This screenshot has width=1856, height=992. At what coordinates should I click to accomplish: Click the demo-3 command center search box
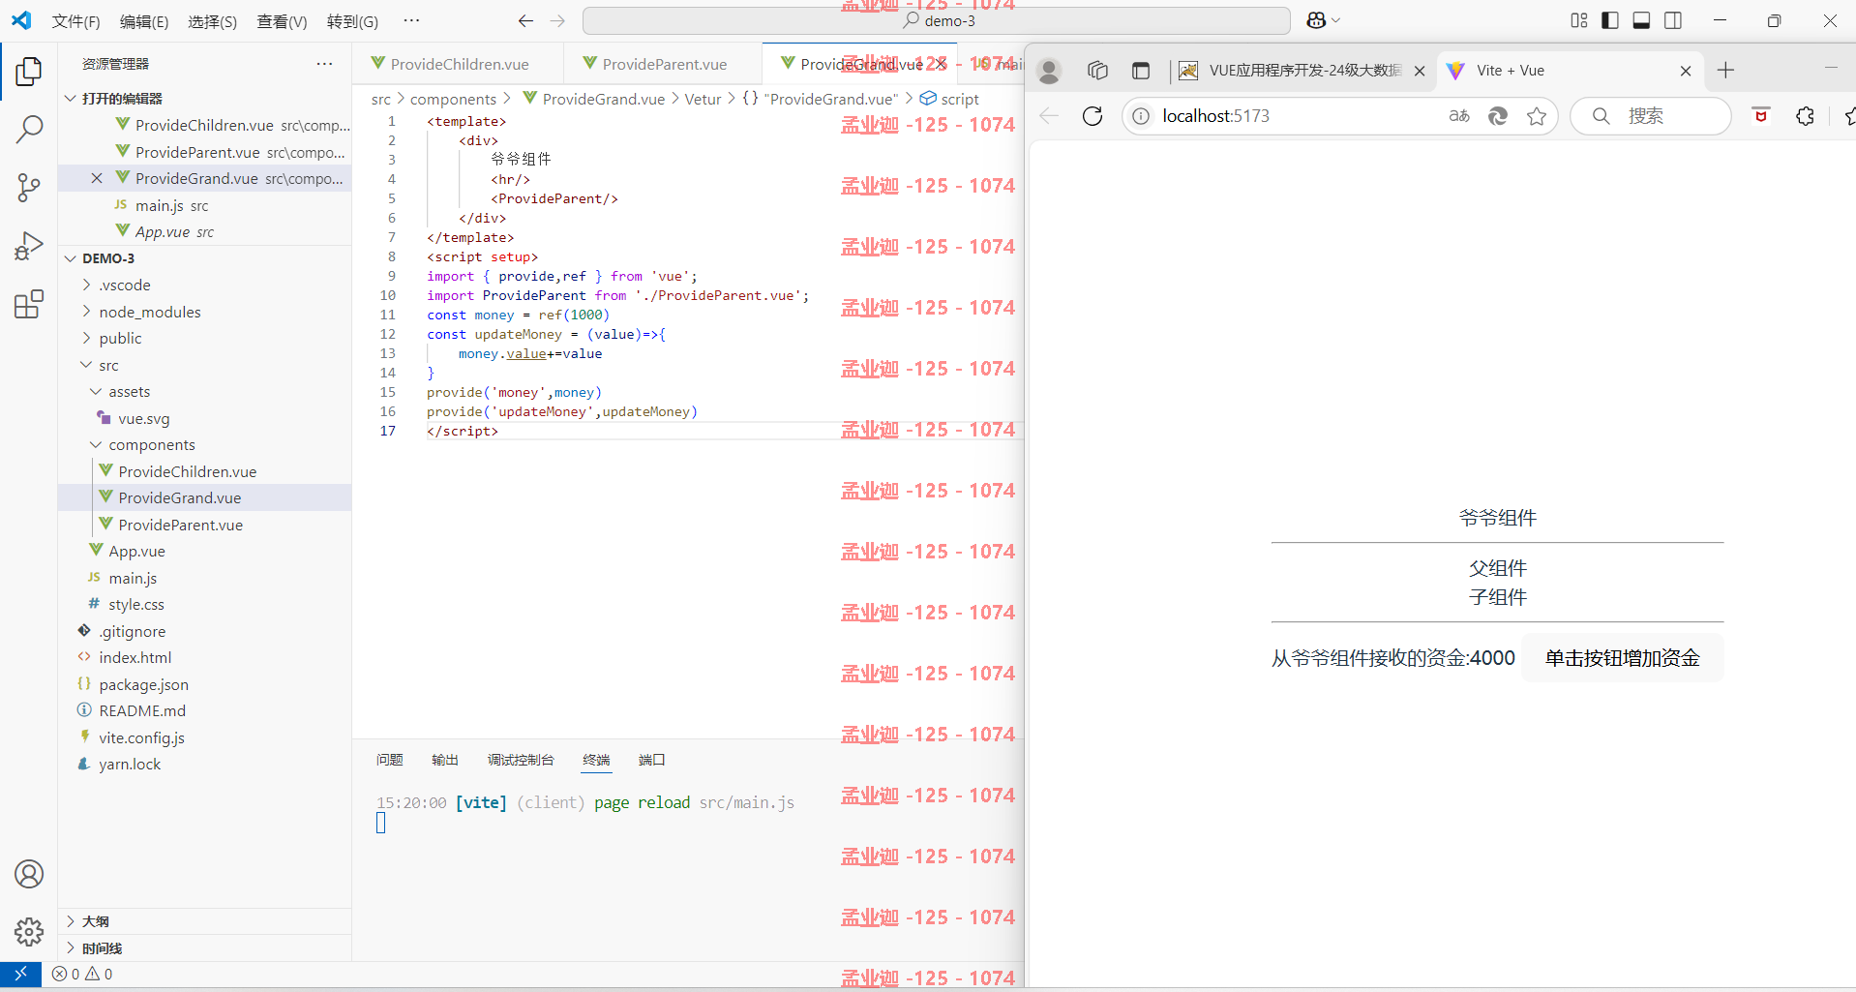(x=937, y=20)
